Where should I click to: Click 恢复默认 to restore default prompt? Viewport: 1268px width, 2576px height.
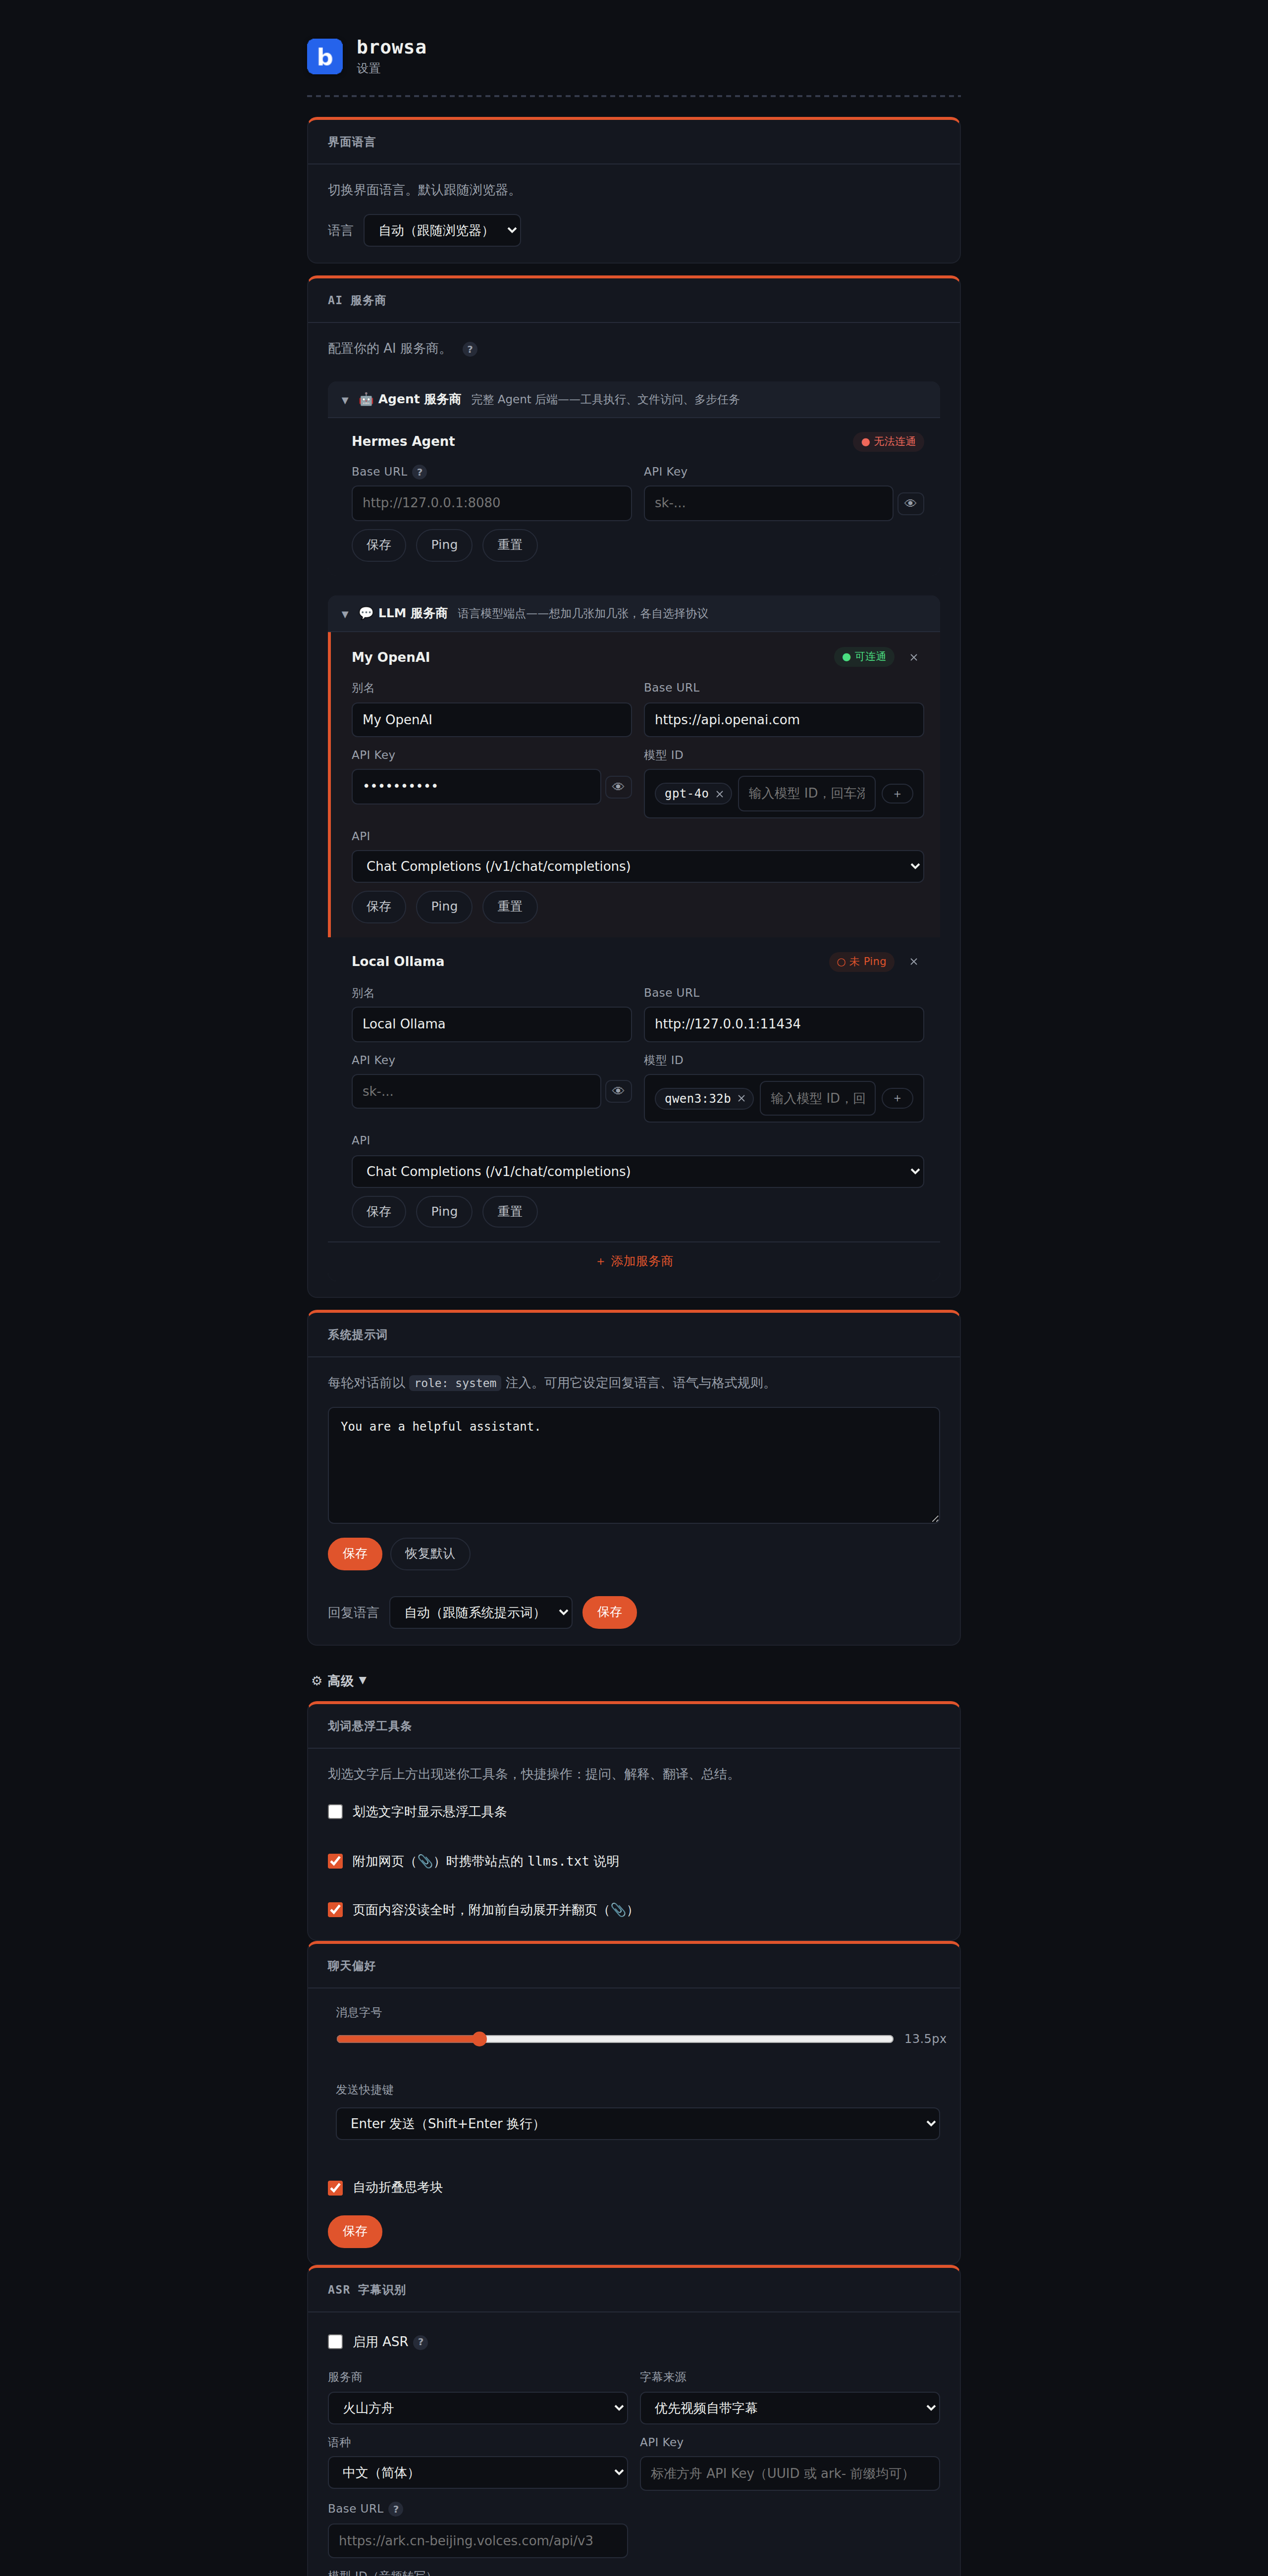pyautogui.click(x=430, y=1553)
